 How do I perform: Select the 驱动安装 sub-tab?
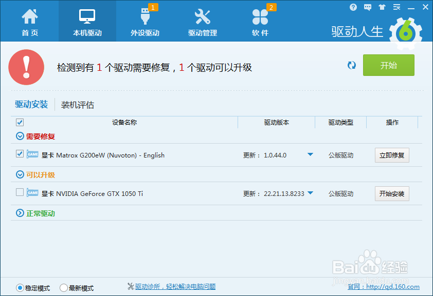coord(31,104)
